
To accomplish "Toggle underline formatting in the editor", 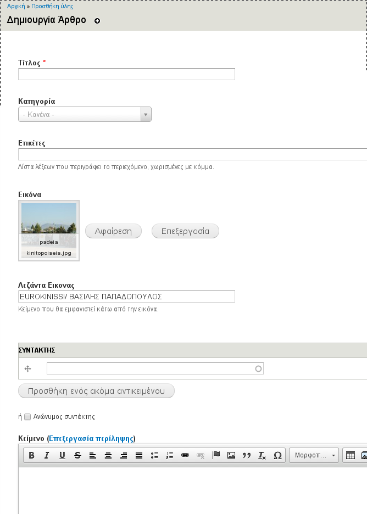I will pyautogui.click(x=62, y=455).
